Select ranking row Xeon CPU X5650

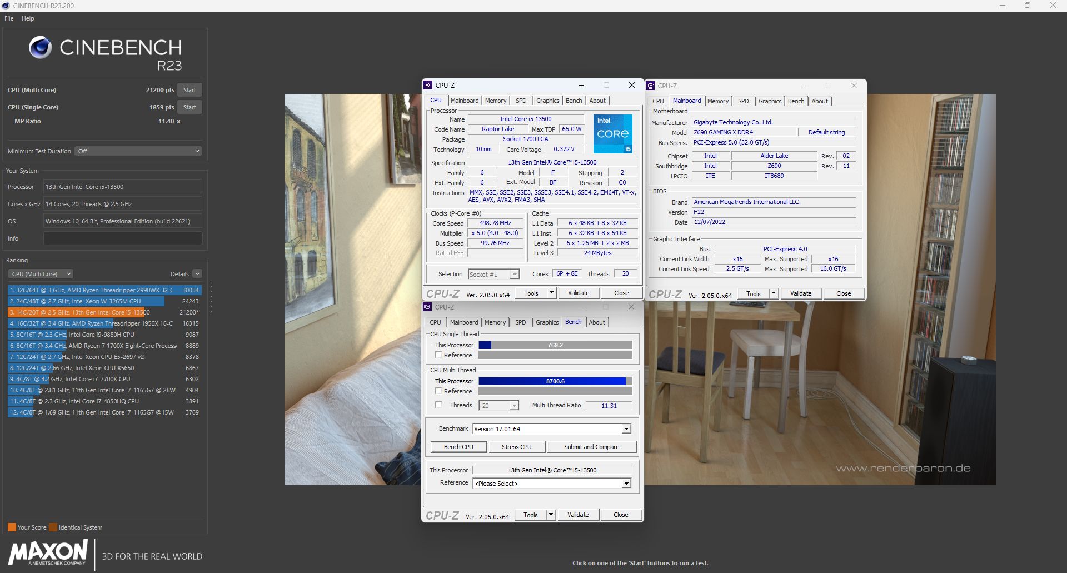104,368
